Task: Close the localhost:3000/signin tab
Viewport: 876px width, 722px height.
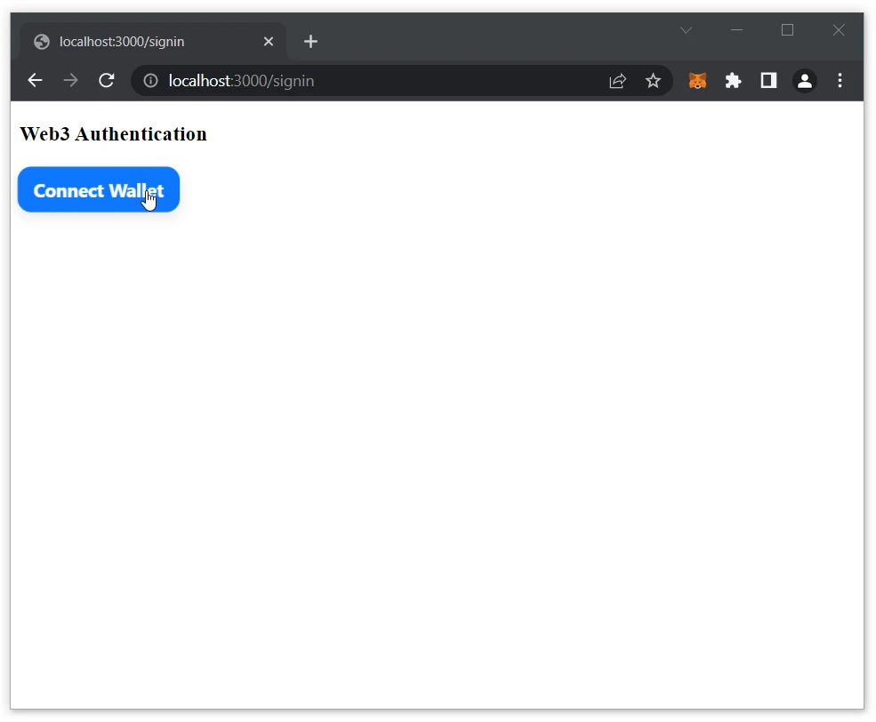Action: [x=269, y=42]
